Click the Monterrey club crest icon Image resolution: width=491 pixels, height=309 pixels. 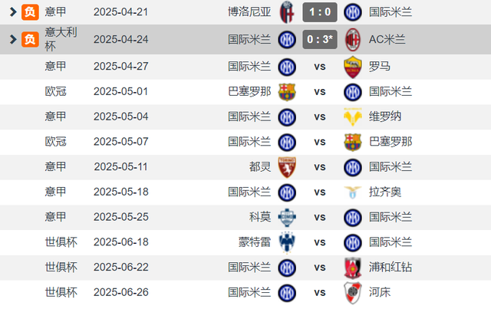pyautogui.click(x=287, y=242)
